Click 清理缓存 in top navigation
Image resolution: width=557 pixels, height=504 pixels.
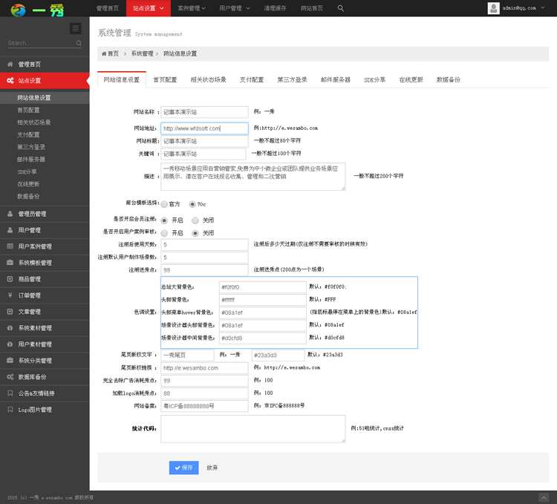275,8
